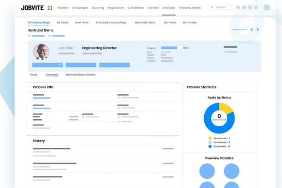Go to previous onboarding with left arrow

pos(251,30)
